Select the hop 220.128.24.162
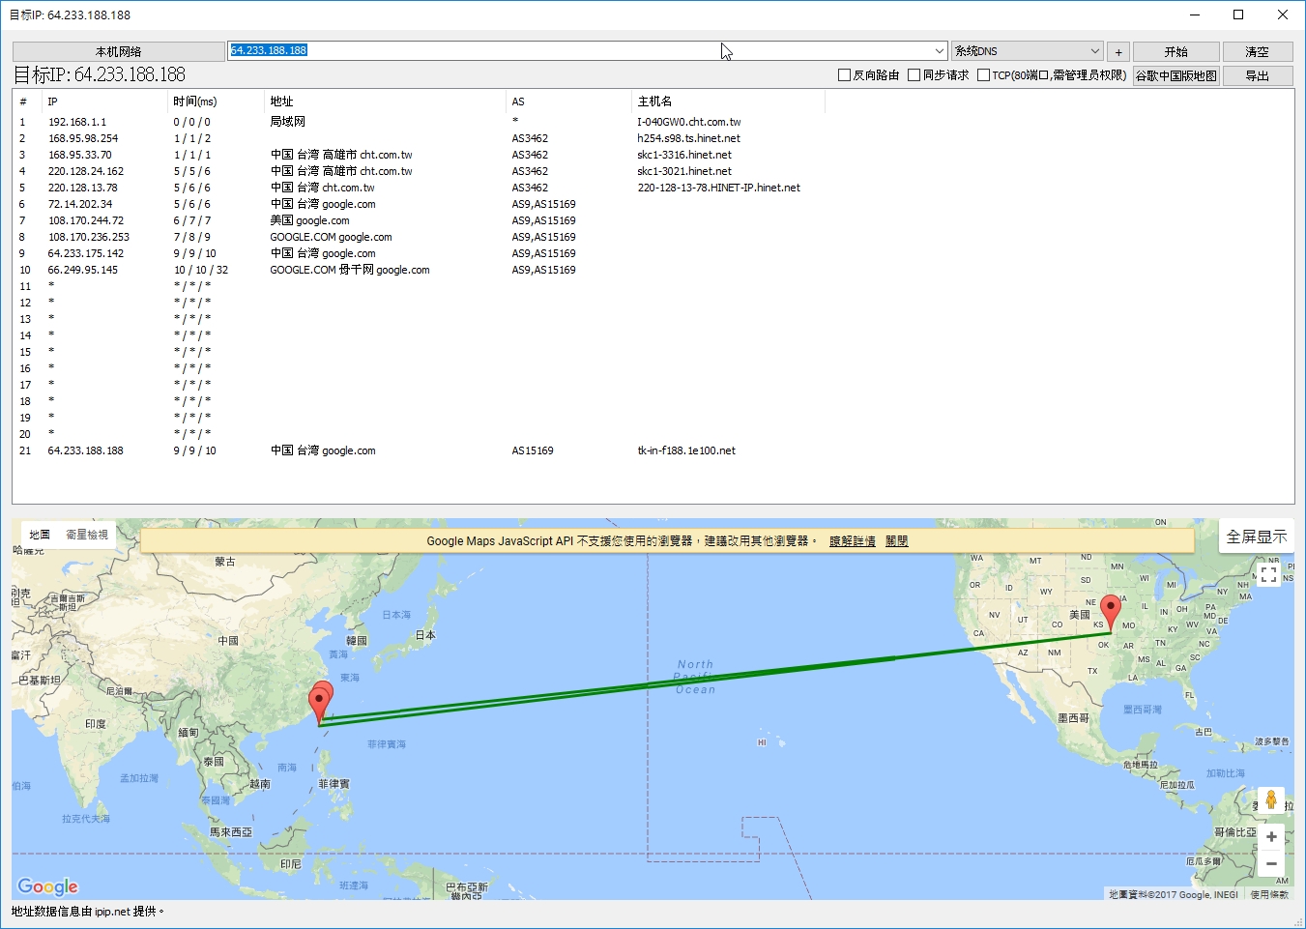Screen dimensions: 1306x929 pyautogui.click(x=86, y=171)
